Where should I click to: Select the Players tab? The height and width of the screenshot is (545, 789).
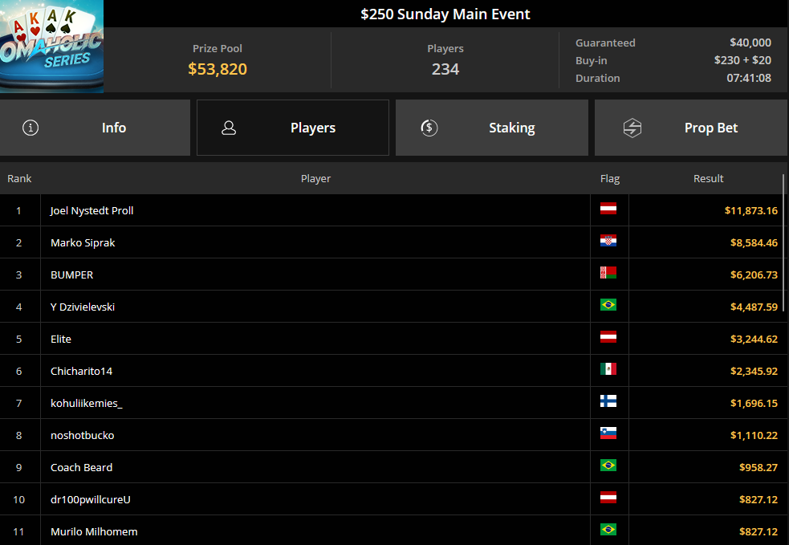[x=293, y=128]
